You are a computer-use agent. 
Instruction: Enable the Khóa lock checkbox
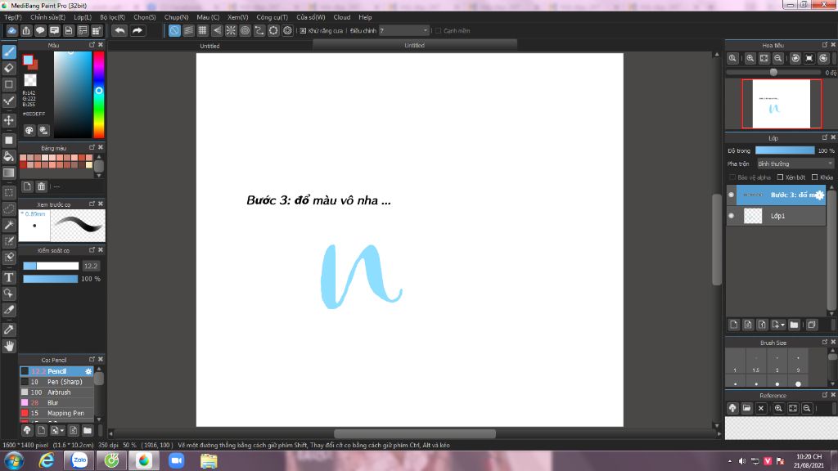(814, 177)
